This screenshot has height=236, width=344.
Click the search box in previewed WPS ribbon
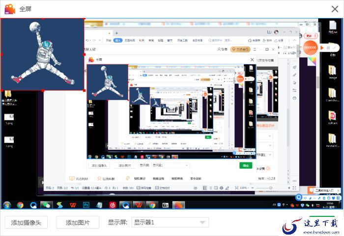point(220,40)
